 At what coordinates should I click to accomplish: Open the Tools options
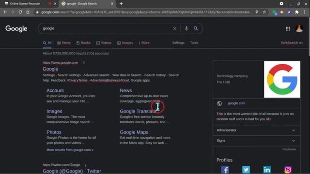[x=194, y=43]
